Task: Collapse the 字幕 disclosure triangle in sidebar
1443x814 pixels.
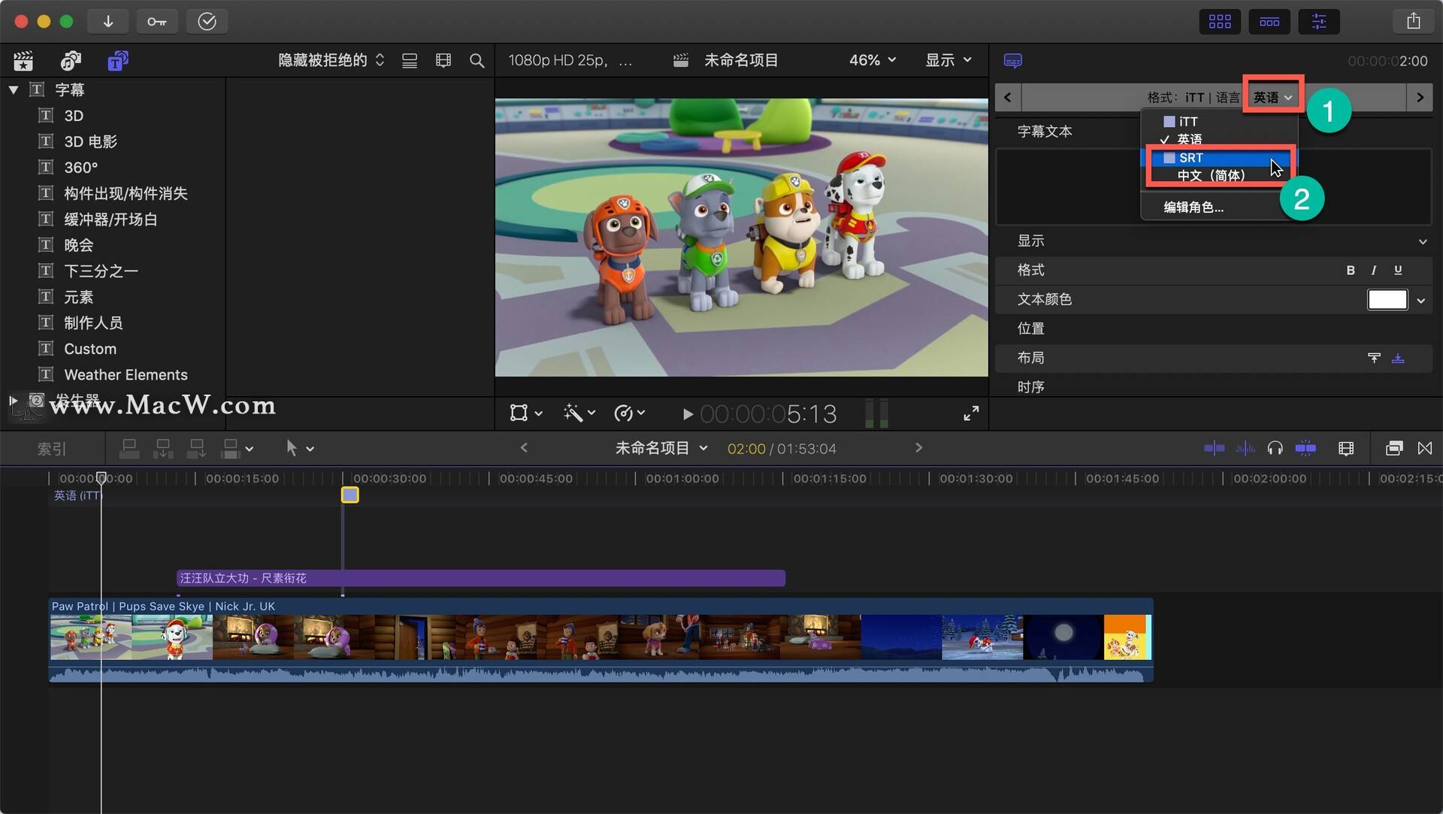Action: (14, 89)
